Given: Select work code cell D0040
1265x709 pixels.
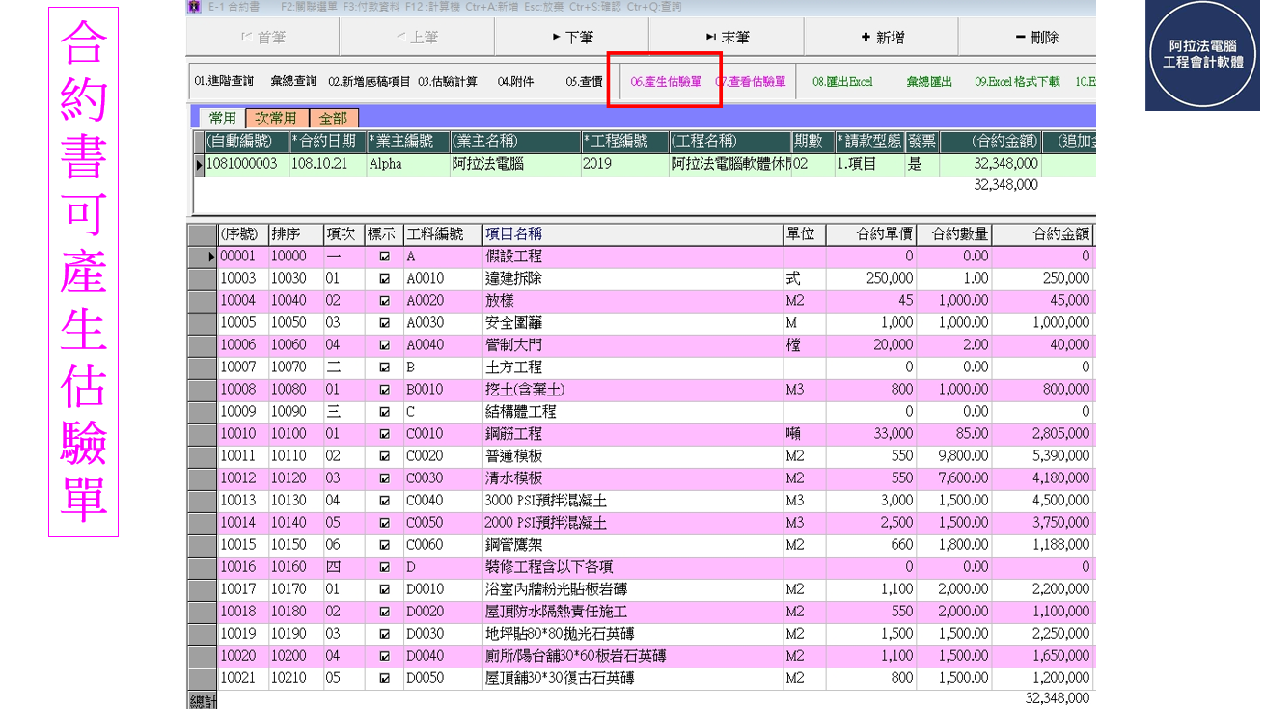Looking at the screenshot, I should (x=442, y=657).
